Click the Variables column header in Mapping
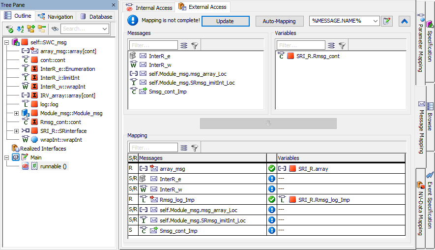Screen dimensions: 435x250 point(341,158)
